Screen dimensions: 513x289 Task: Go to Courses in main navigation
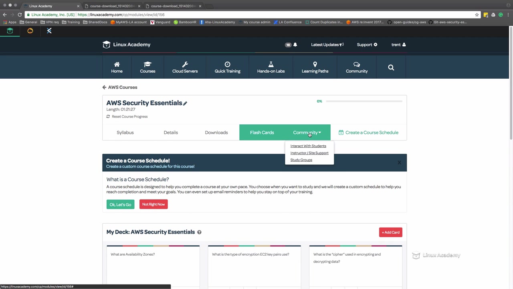[147, 67]
